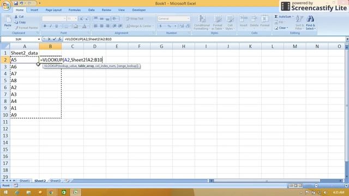The image size is (349, 196).
Task: Toggle Underline formatting
Action: (56, 26)
